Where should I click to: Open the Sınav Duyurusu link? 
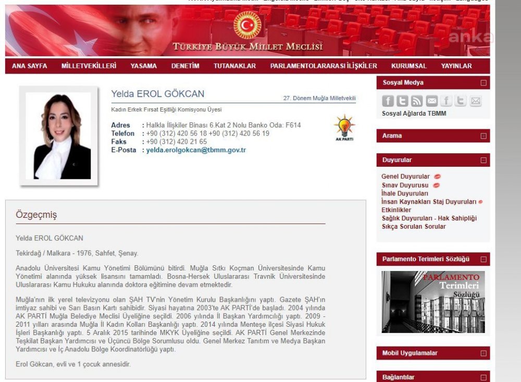click(405, 185)
